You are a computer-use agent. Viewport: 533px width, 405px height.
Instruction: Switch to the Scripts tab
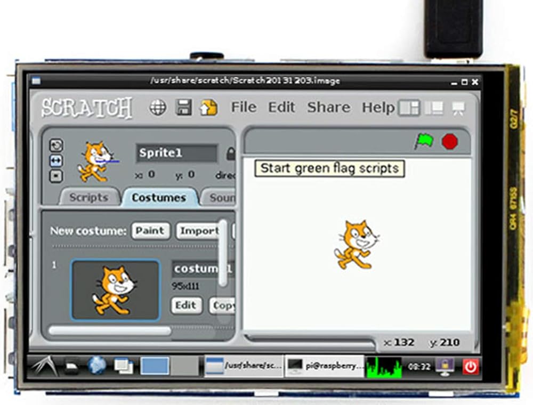[x=88, y=198]
